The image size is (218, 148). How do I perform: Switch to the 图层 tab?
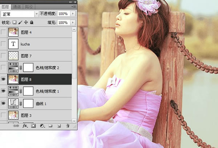(5, 7)
